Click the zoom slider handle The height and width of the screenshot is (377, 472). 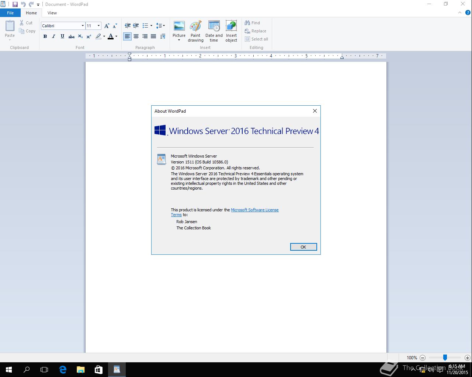[x=445, y=357]
